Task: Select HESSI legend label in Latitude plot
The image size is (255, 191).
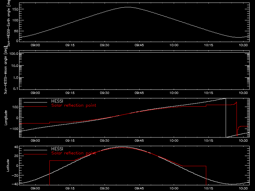Action: (57, 149)
